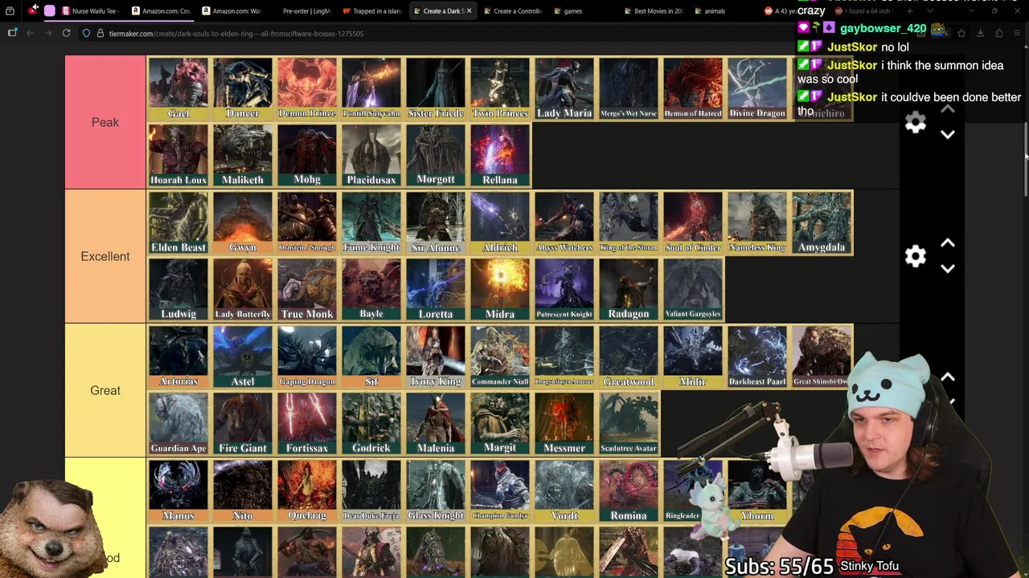
Task: Select Maliketh tile
Action: [x=243, y=155]
